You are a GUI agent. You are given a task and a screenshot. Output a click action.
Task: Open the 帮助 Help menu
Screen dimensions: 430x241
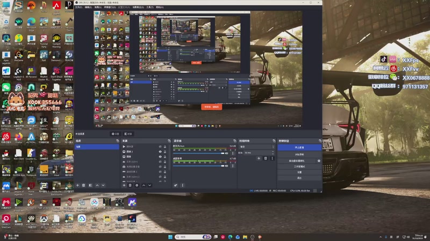(x=160, y=7)
